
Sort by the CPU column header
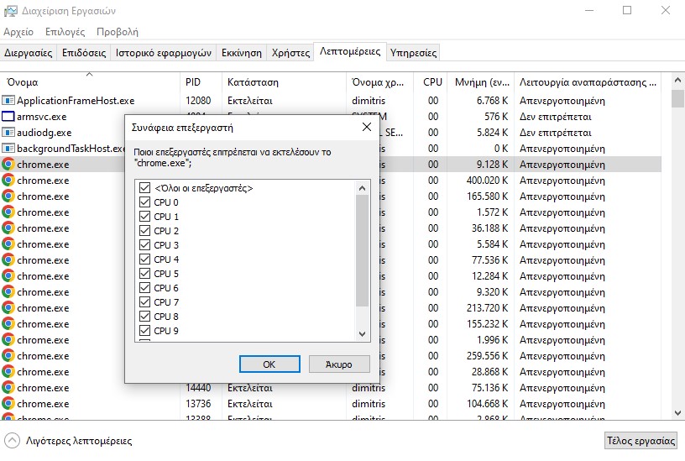tap(431, 82)
